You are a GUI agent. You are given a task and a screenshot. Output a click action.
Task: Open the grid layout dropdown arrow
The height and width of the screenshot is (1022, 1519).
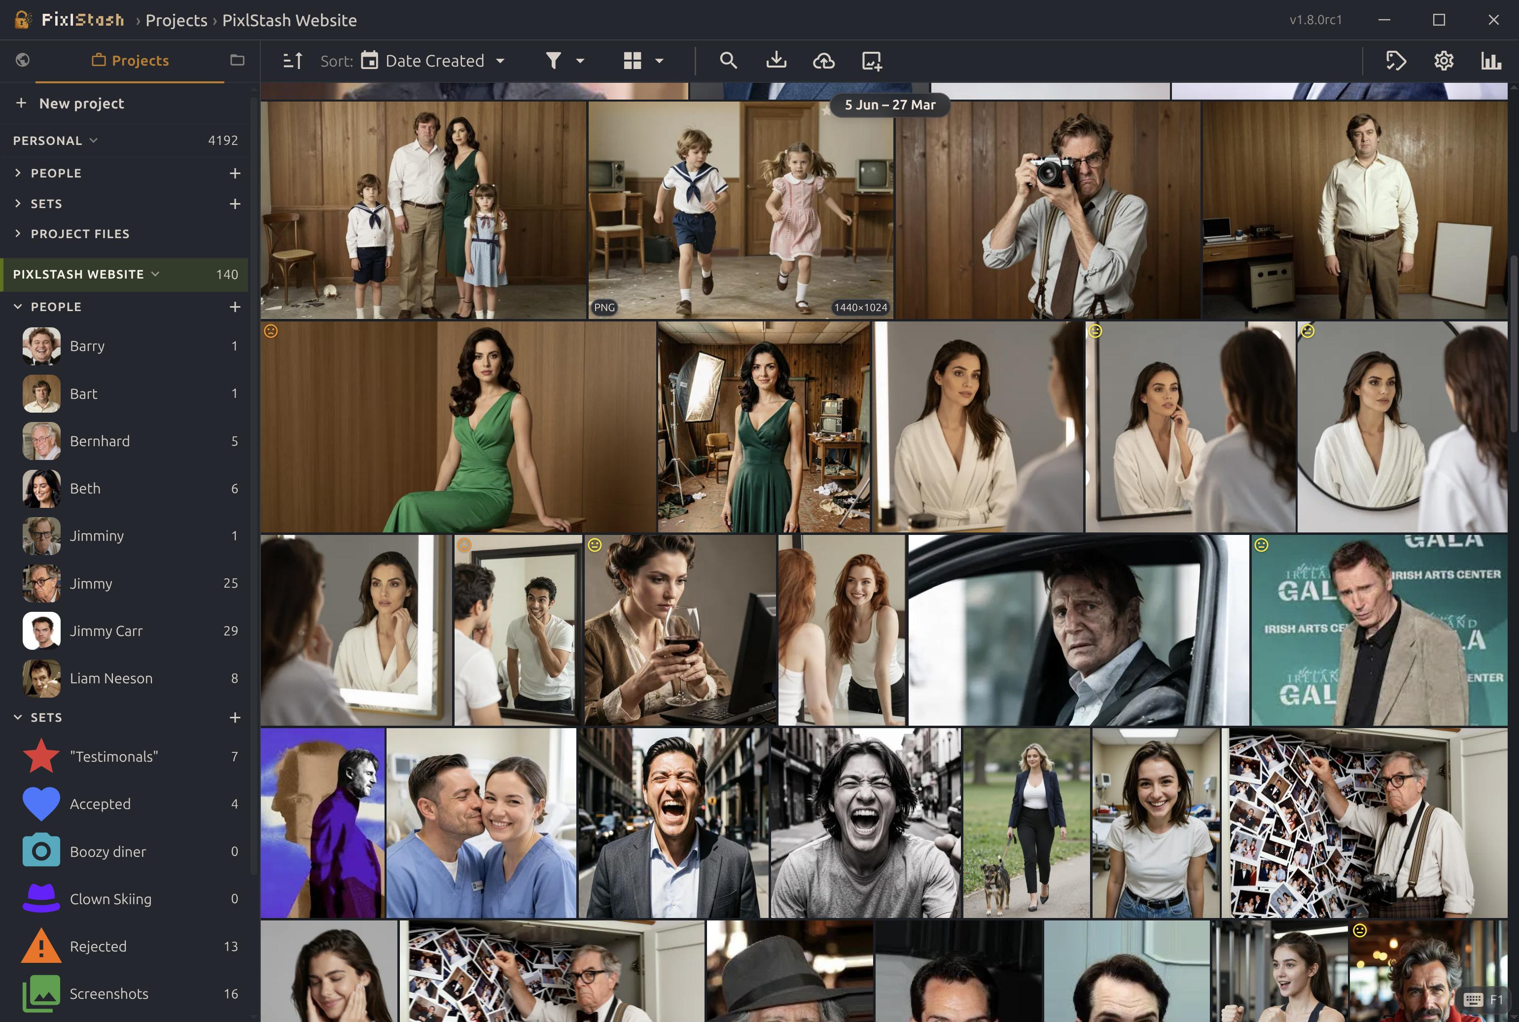tap(660, 61)
